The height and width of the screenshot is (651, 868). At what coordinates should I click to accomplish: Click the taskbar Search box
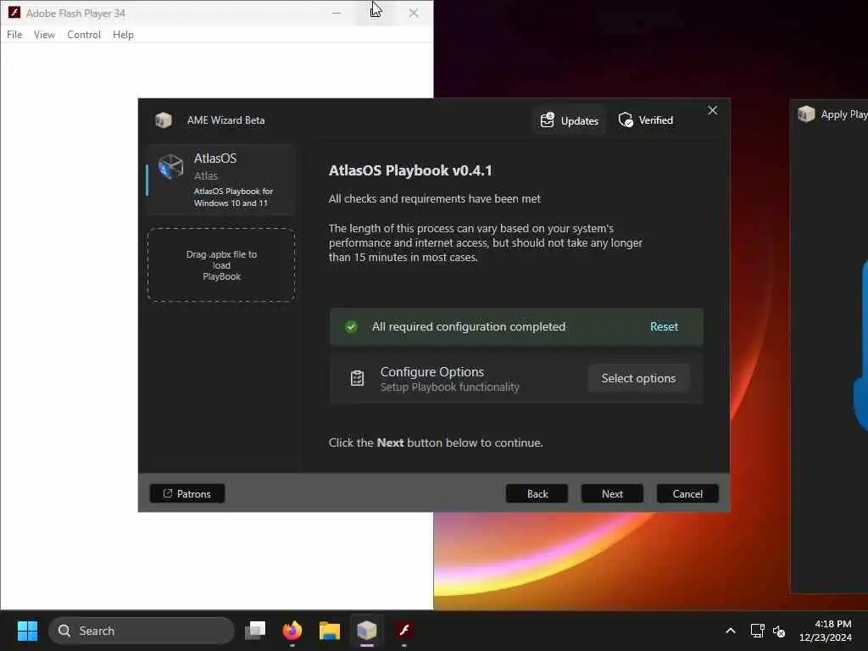click(x=142, y=631)
